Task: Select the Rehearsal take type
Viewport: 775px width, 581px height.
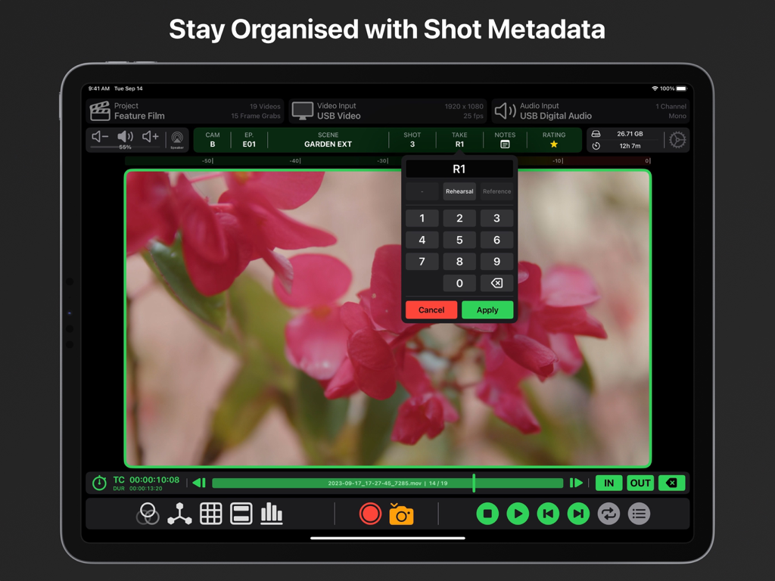Action: pos(459,191)
